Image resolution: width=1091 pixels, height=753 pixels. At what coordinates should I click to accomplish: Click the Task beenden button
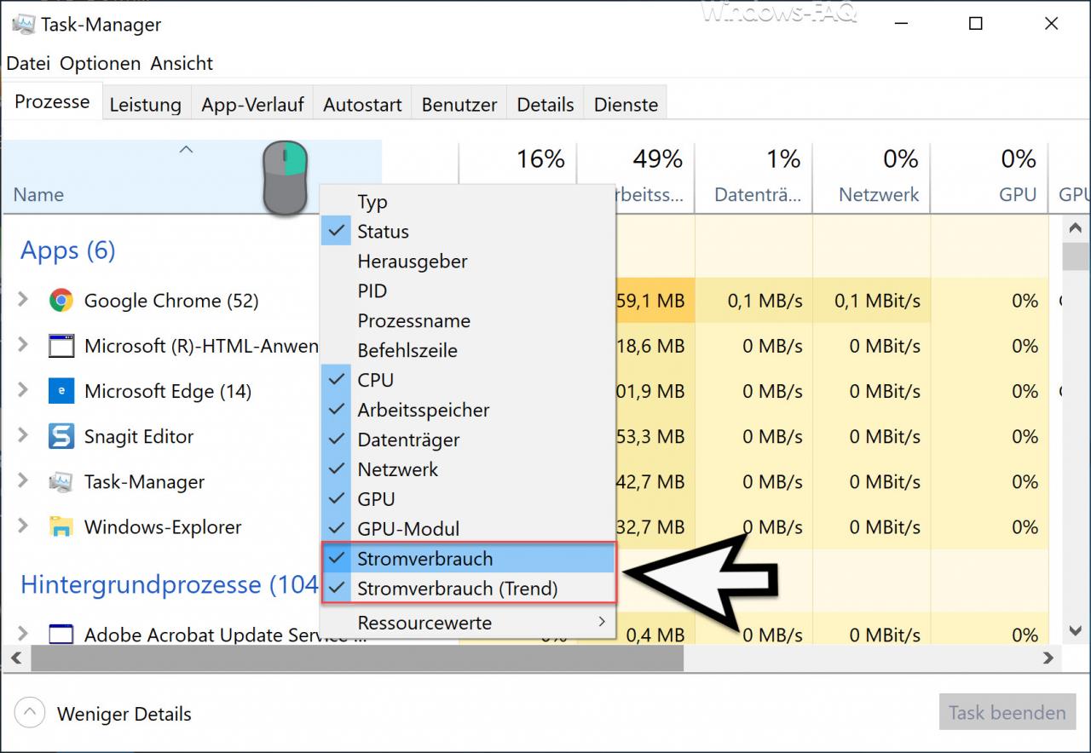(x=1007, y=713)
